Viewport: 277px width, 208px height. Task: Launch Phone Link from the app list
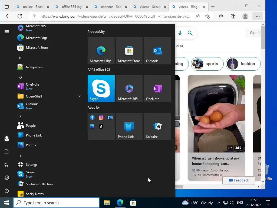[x=49, y=135]
